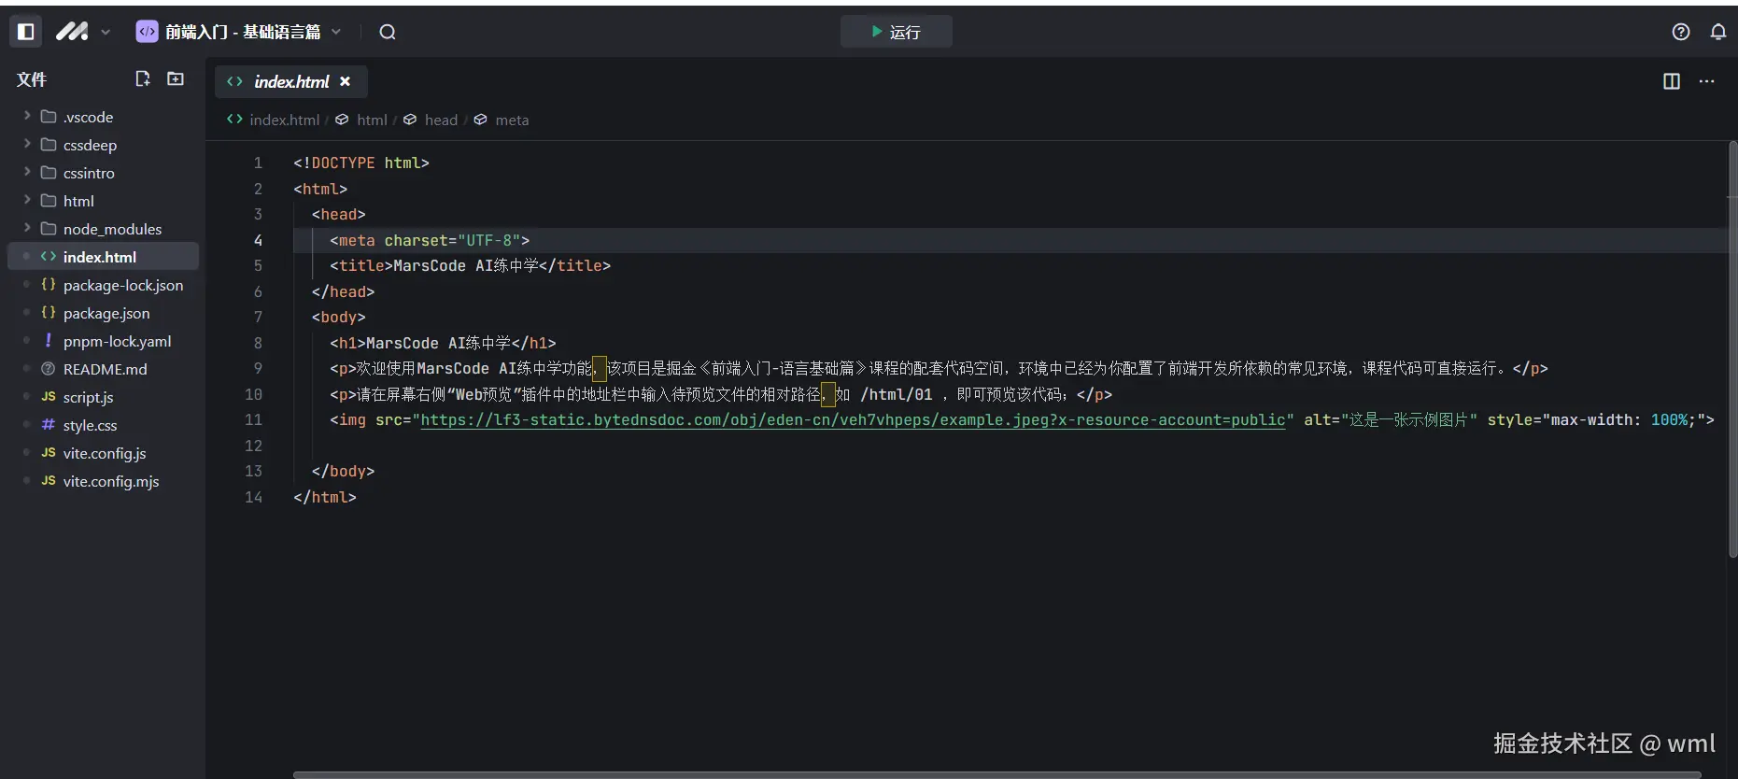Click the 文件 panel heading

(32, 79)
